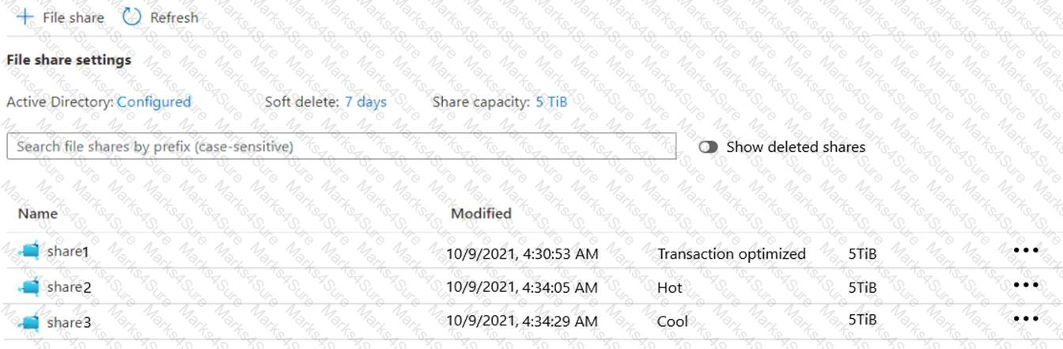Open the Active Directory Configured link
The image size is (1063, 349).
[x=153, y=102]
